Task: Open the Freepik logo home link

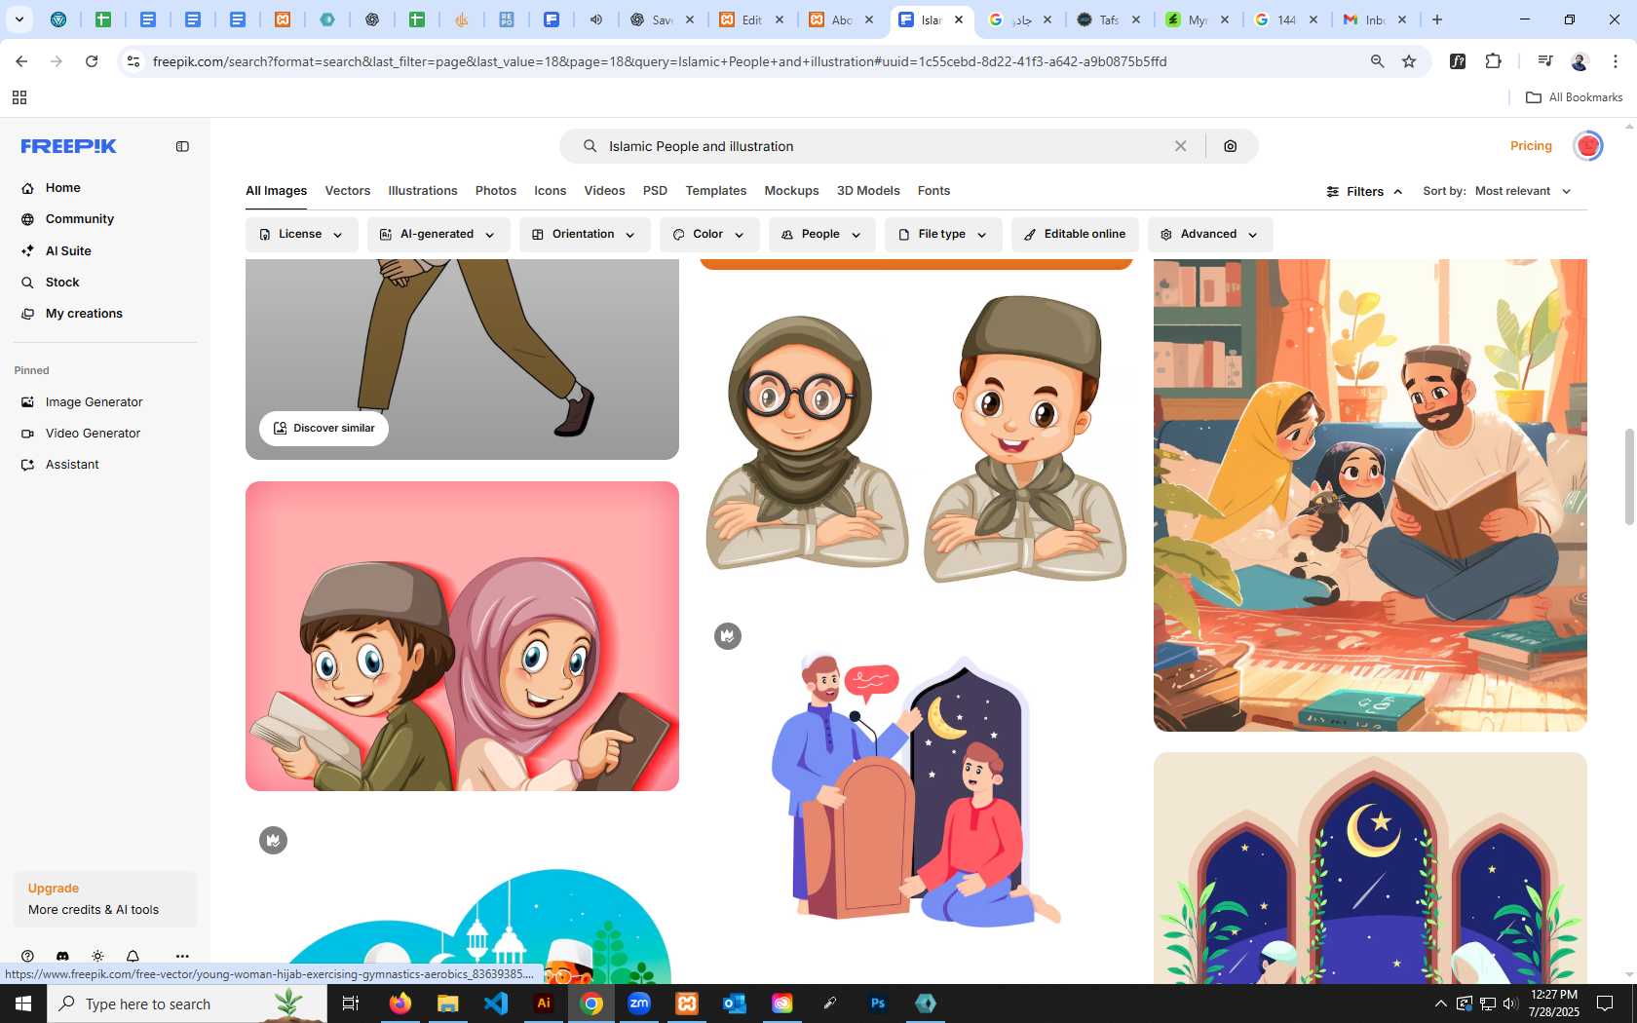Action: click(69, 146)
